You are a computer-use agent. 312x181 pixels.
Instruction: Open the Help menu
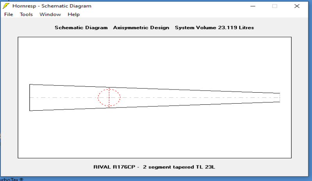tap(73, 14)
